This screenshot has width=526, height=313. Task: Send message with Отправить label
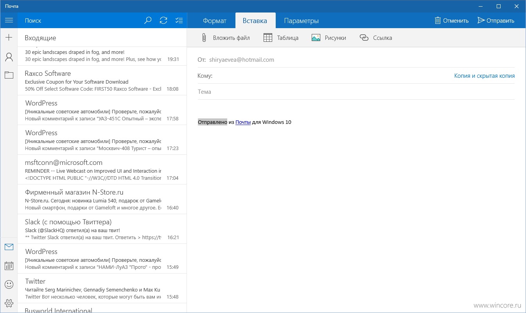(x=501, y=21)
